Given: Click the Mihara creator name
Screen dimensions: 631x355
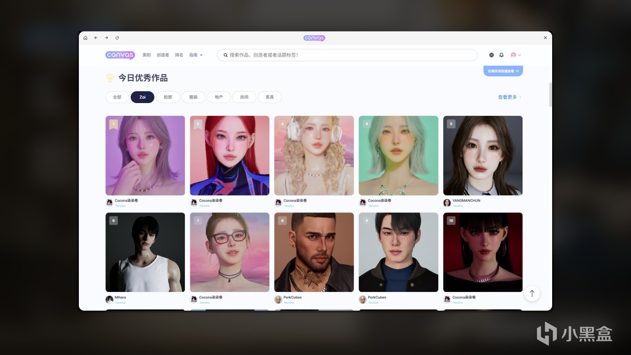Looking at the screenshot, I should point(120,297).
